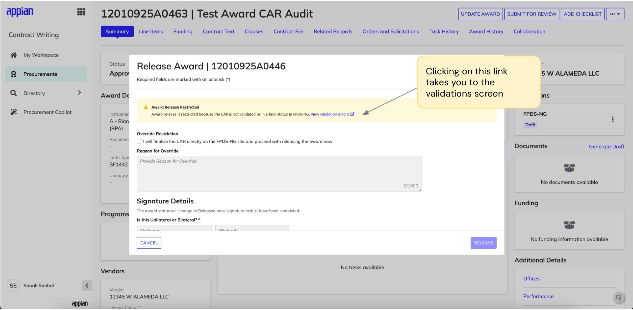
Task: Open FPDS-NG three-dot options menu
Action: 612,119
